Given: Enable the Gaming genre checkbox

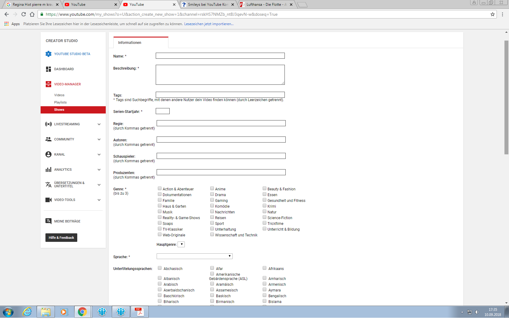Looking at the screenshot, I should pos(212,200).
